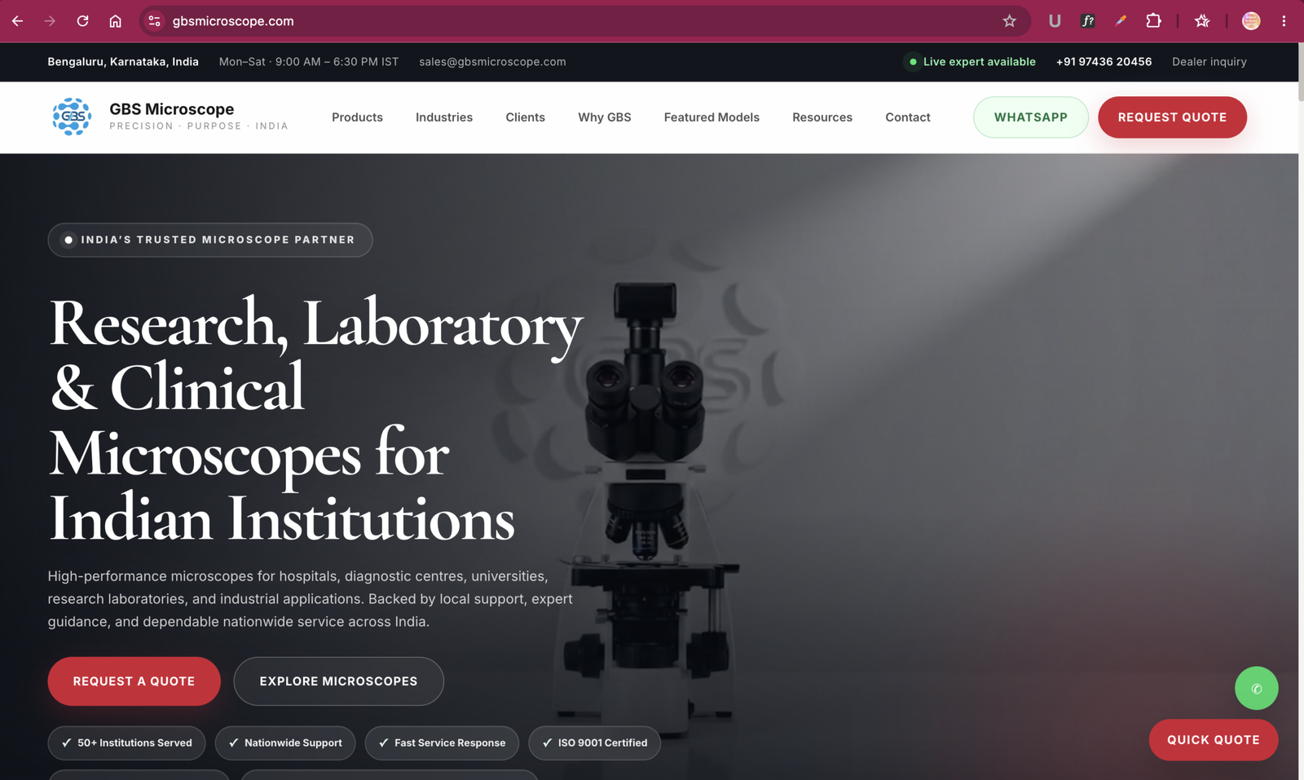Click the Fast Service Response badge
The width and height of the screenshot is (1304, 780).
(442, 743)
